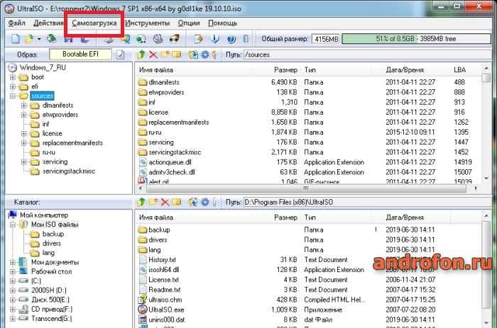This screenshot has width=497, height=328.
Task: Click the New image toolbar icon
Action: [x=15, y=39]
